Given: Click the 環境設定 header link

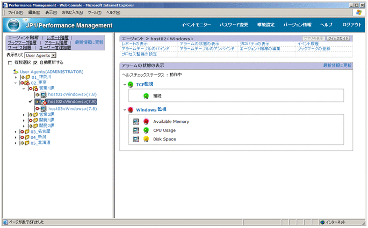Looking at the screenshot, I should pos(266,25).
